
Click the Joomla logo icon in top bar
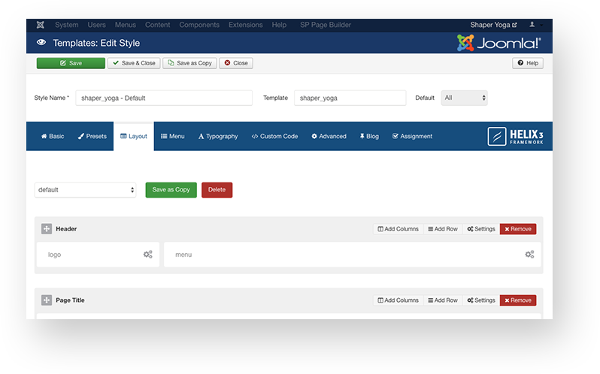(x=41, y=25)
